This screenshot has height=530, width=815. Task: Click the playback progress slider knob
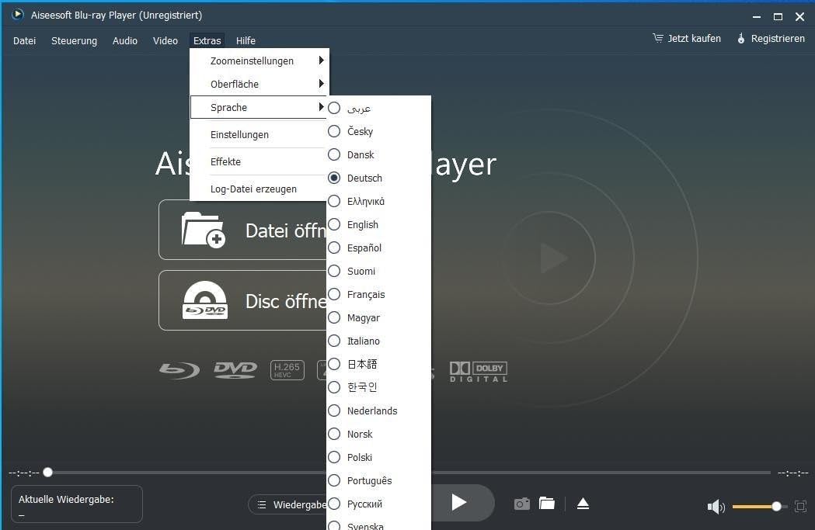click(x=48, y=472)
